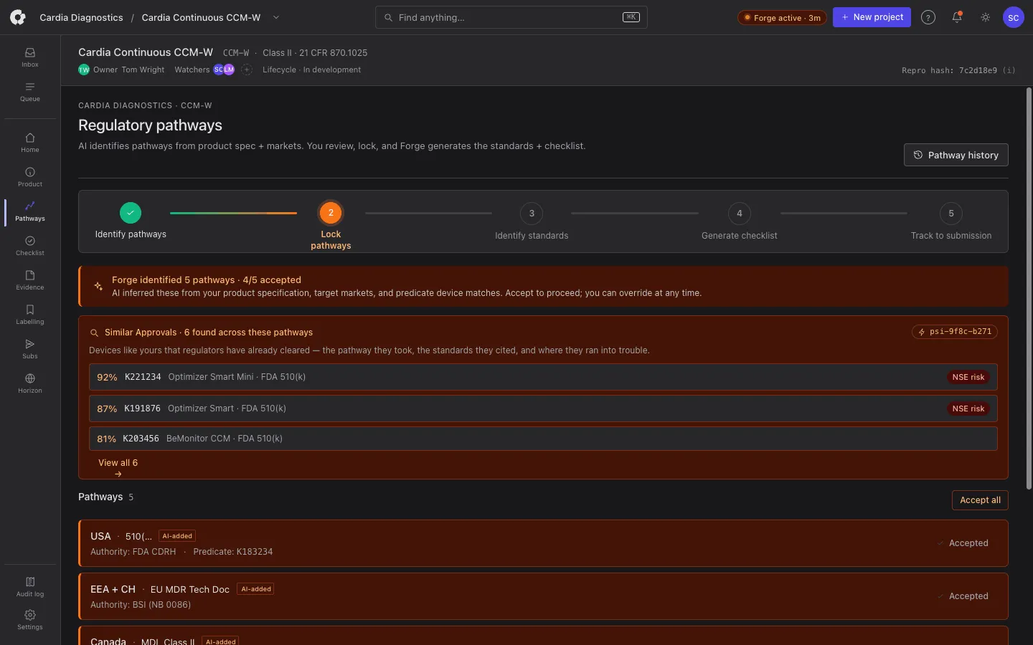Screen dimensions: 1033x645
Task: Expand the project switcher chevron
Action: pos(276,17)
